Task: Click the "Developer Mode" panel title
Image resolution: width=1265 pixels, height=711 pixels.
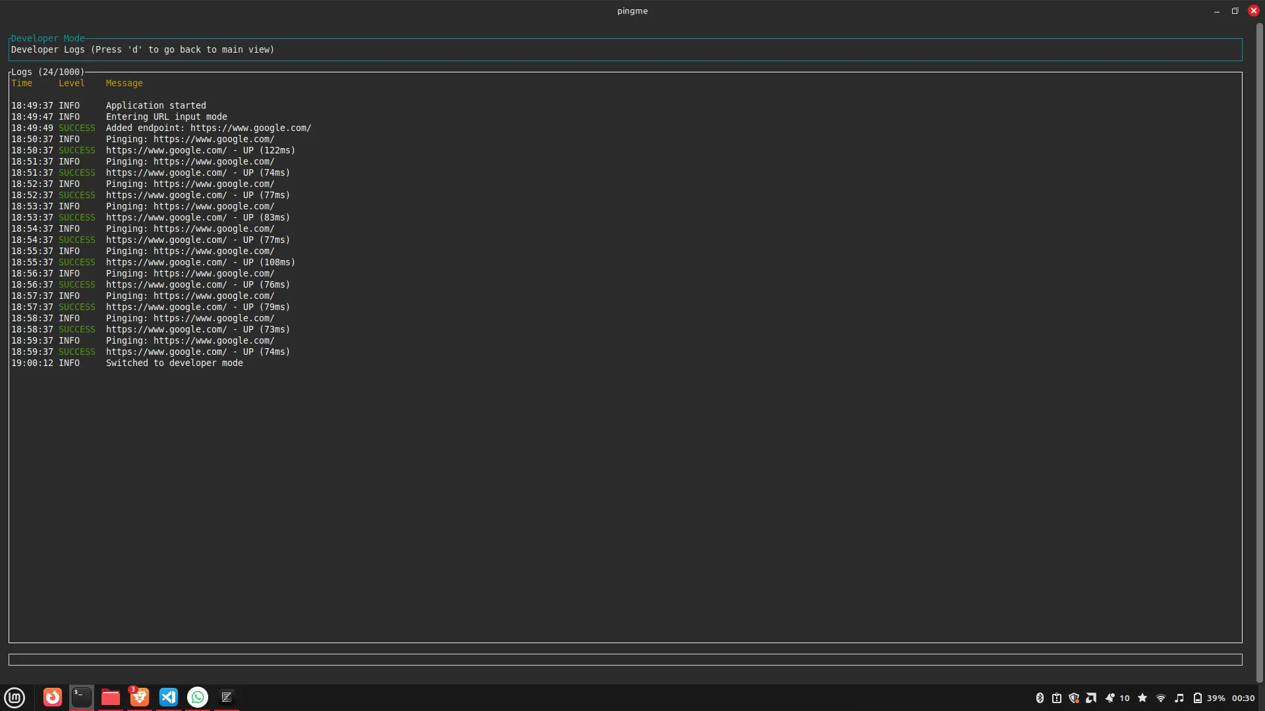Action: coord(48,38)
